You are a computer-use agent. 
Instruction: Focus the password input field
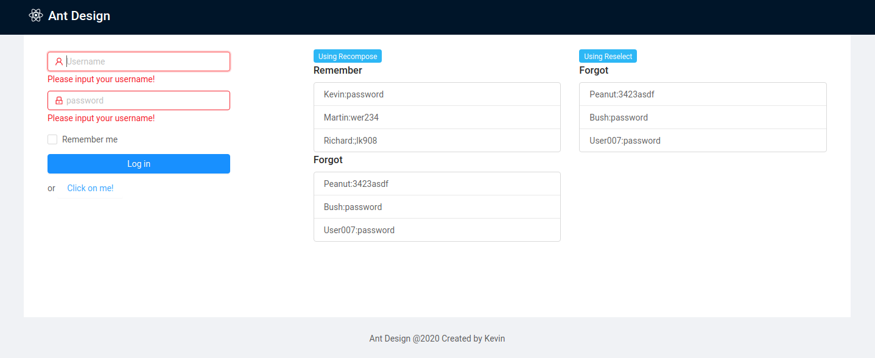click(139, 100)
